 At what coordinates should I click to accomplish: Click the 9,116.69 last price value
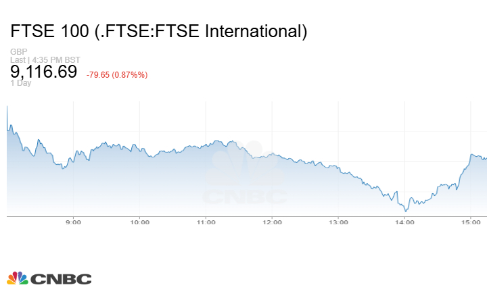(44, 72)
